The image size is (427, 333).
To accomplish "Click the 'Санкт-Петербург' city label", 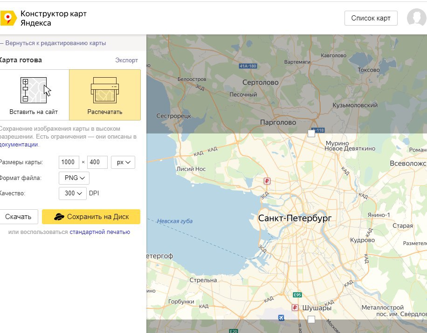I will pos(295,218).
